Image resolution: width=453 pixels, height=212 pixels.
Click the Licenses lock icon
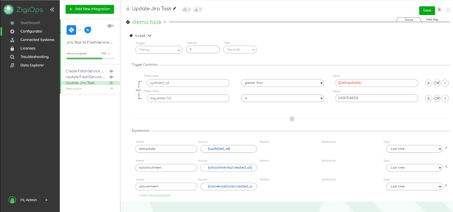(12, 48)
